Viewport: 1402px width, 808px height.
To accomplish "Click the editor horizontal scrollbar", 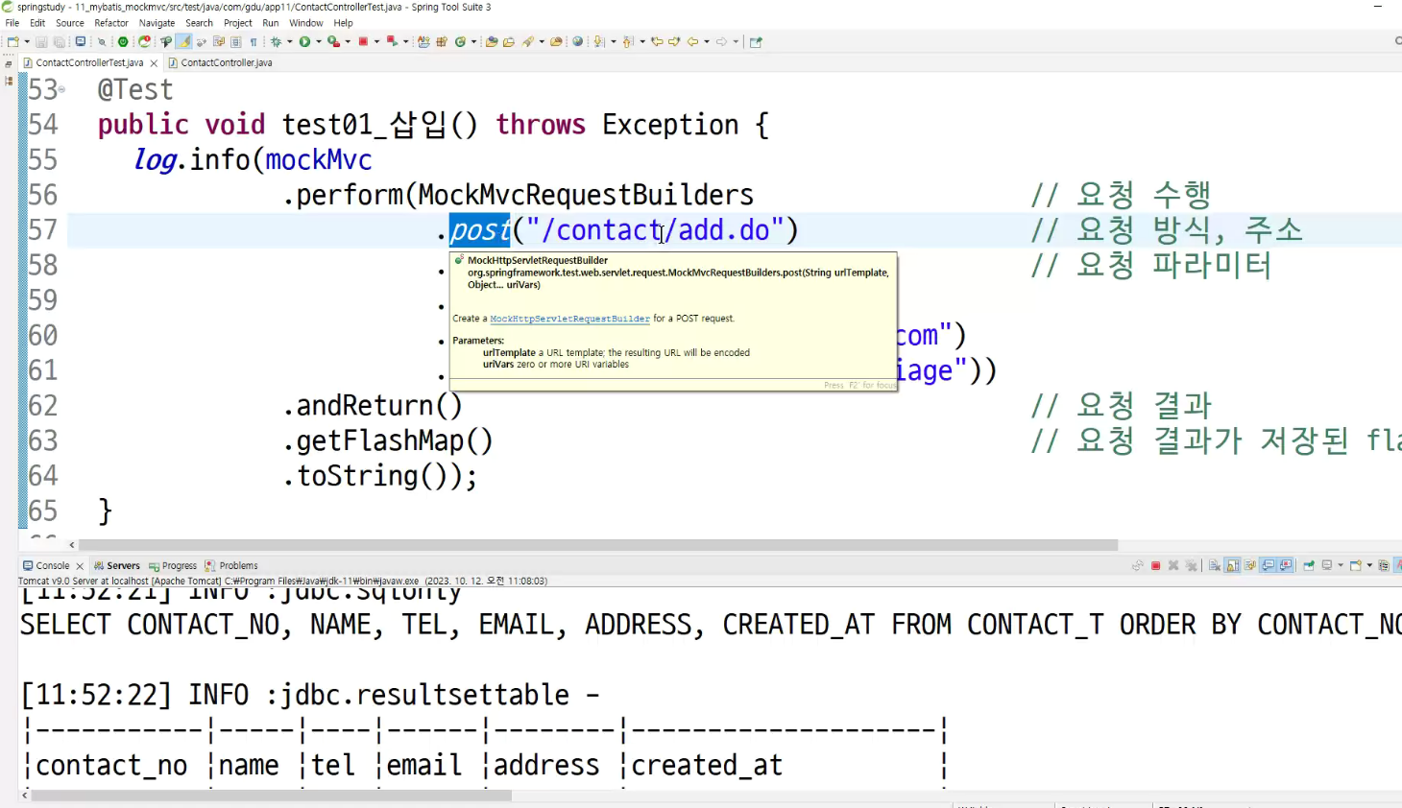I will pos(598,544).
